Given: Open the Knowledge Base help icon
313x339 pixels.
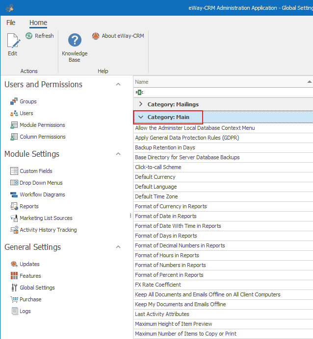Looking at the screenshot, I should (75, 40).
